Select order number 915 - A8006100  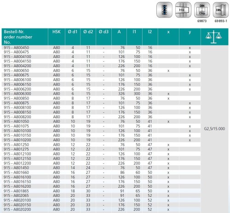click(x=17, y=80)
